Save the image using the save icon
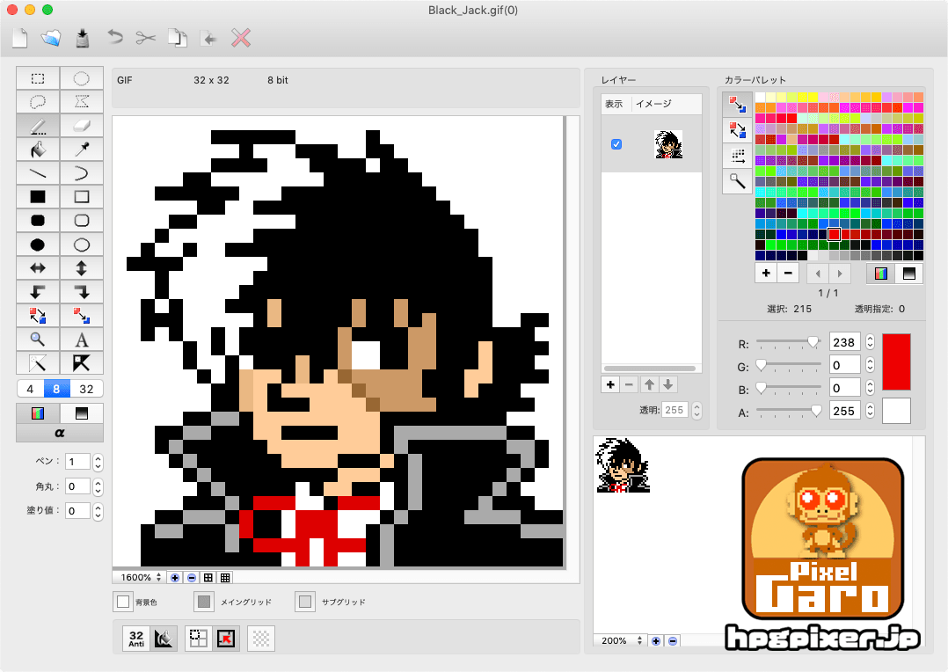 pyautogui.click(x=83, y=38)
